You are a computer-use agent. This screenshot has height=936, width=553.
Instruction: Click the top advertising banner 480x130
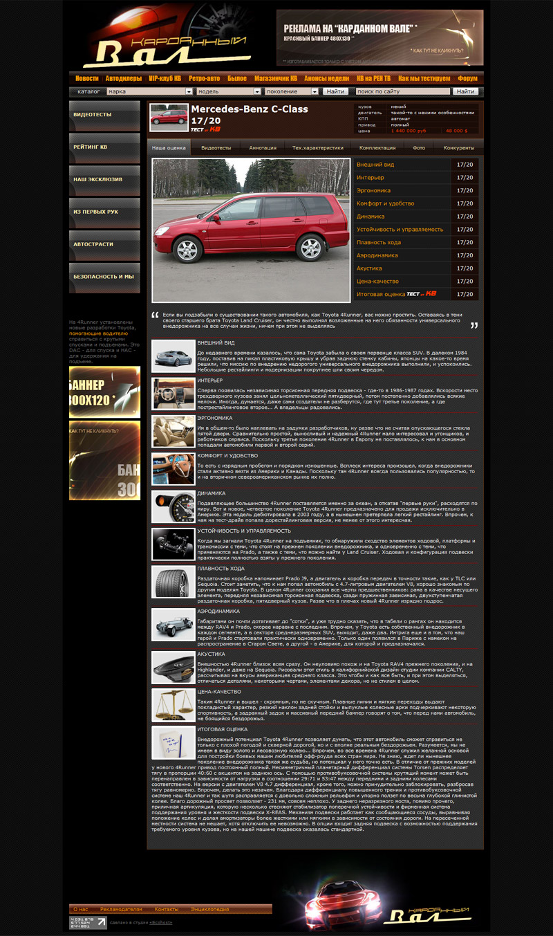[379, 37]
